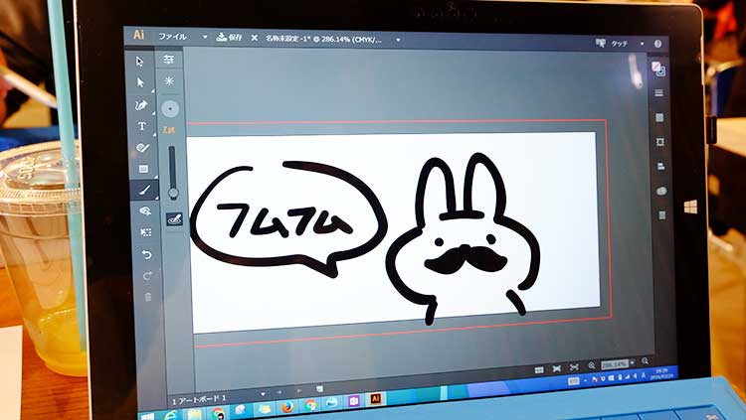Screen dimensions: 746x420
Task: Open Internet Explorer from the taskbar
Action: [x=170, y=415]
